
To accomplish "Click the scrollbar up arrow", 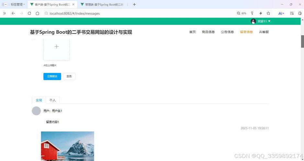I will 302,19.
